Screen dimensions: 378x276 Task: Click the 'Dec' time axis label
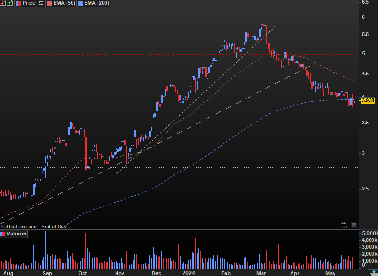coord(157,273)
